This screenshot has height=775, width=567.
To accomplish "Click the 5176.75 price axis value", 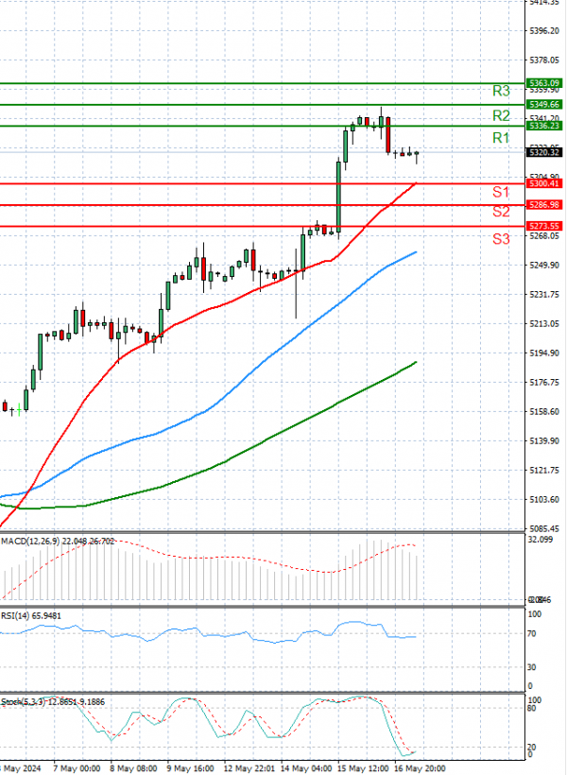I will click(544, 383).
